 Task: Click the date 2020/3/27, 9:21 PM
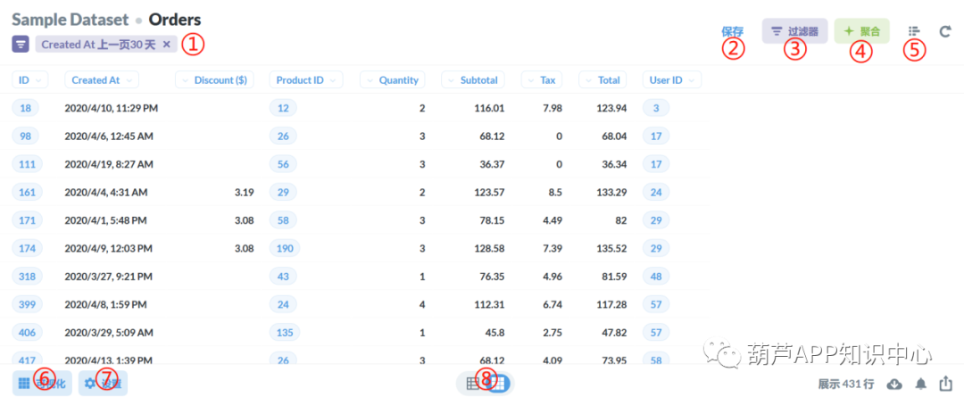point(108,277)
